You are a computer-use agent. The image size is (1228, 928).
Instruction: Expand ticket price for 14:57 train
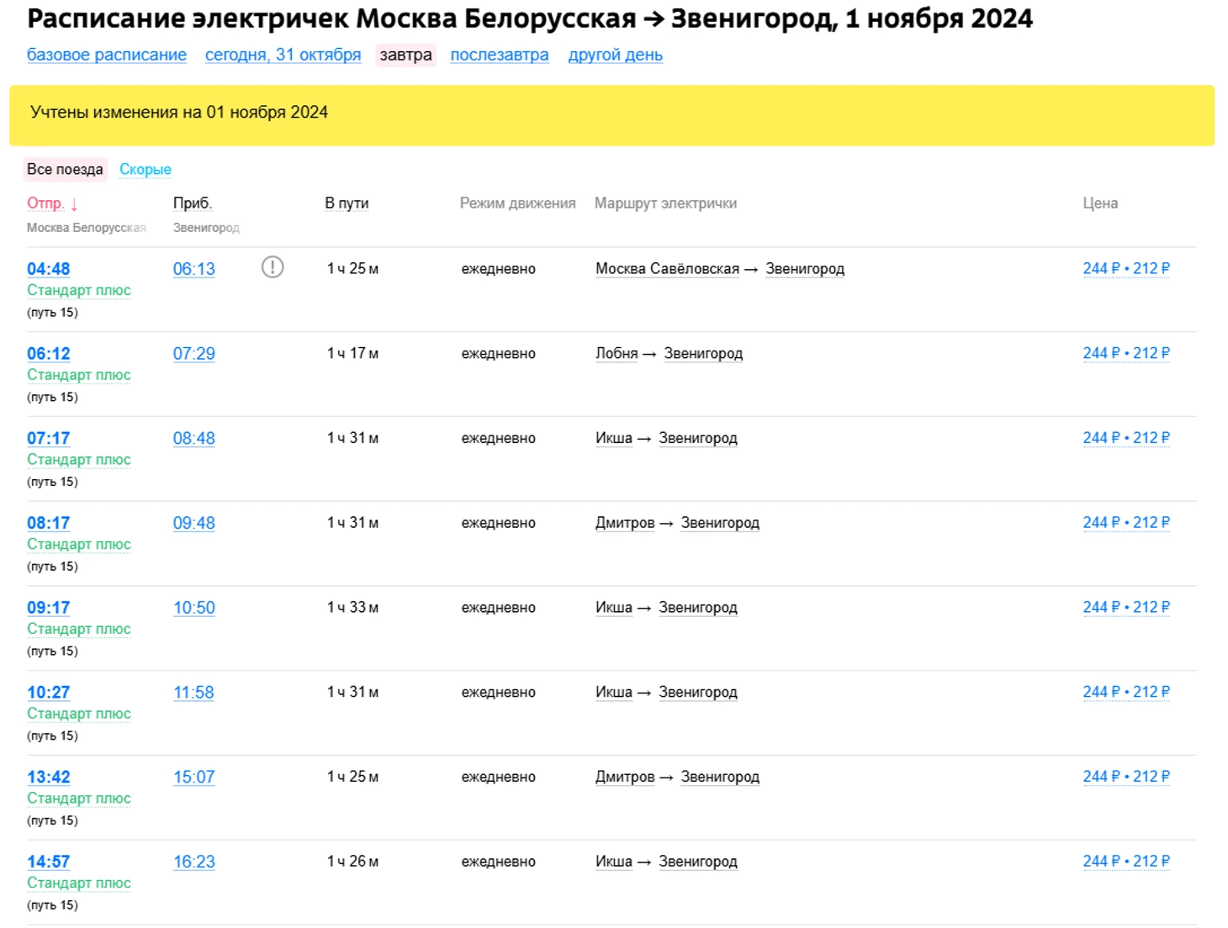click(1125, 861)
